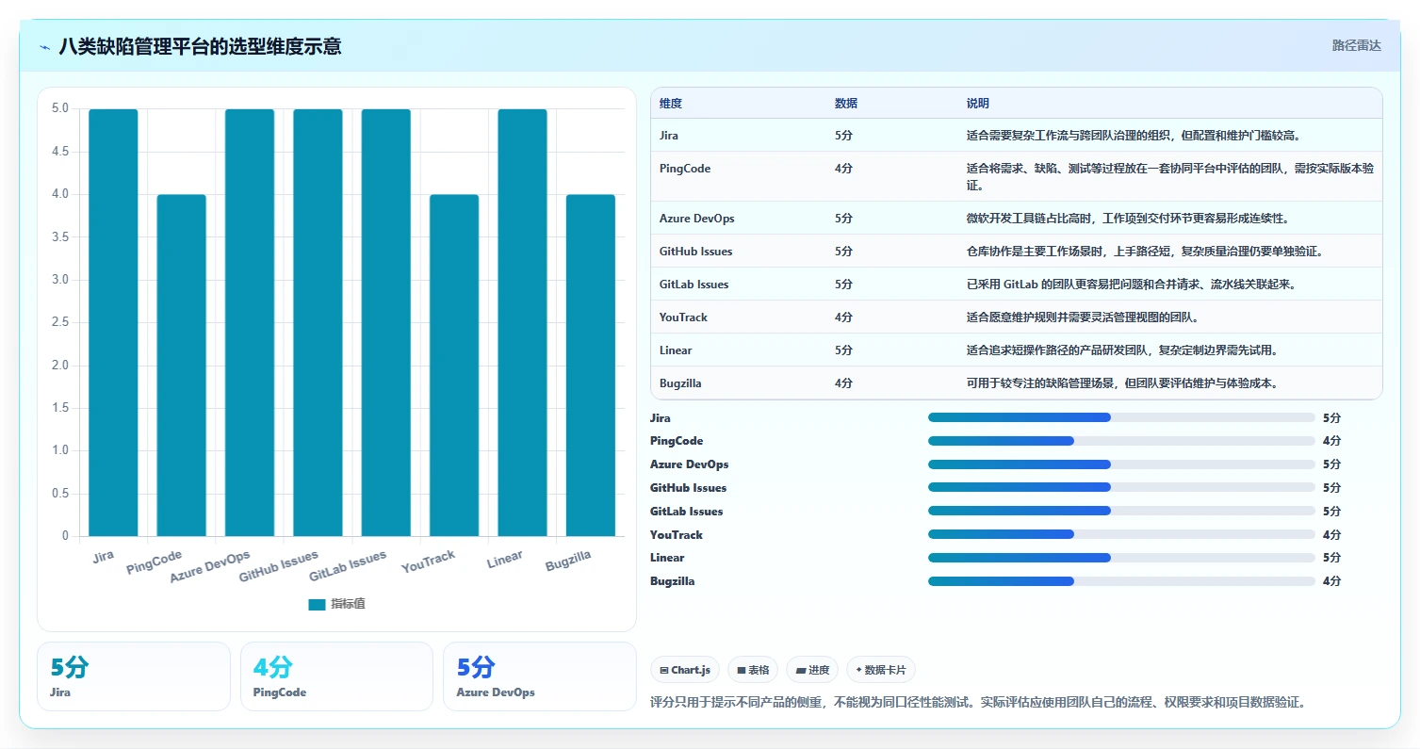
Task: Click the Bugzilla x-axis label
Action: (x=568, y=561)
